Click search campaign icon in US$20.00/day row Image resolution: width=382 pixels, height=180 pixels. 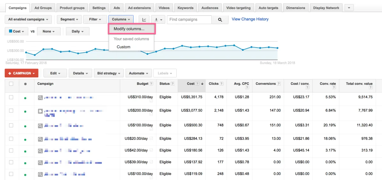coord(40,139)
